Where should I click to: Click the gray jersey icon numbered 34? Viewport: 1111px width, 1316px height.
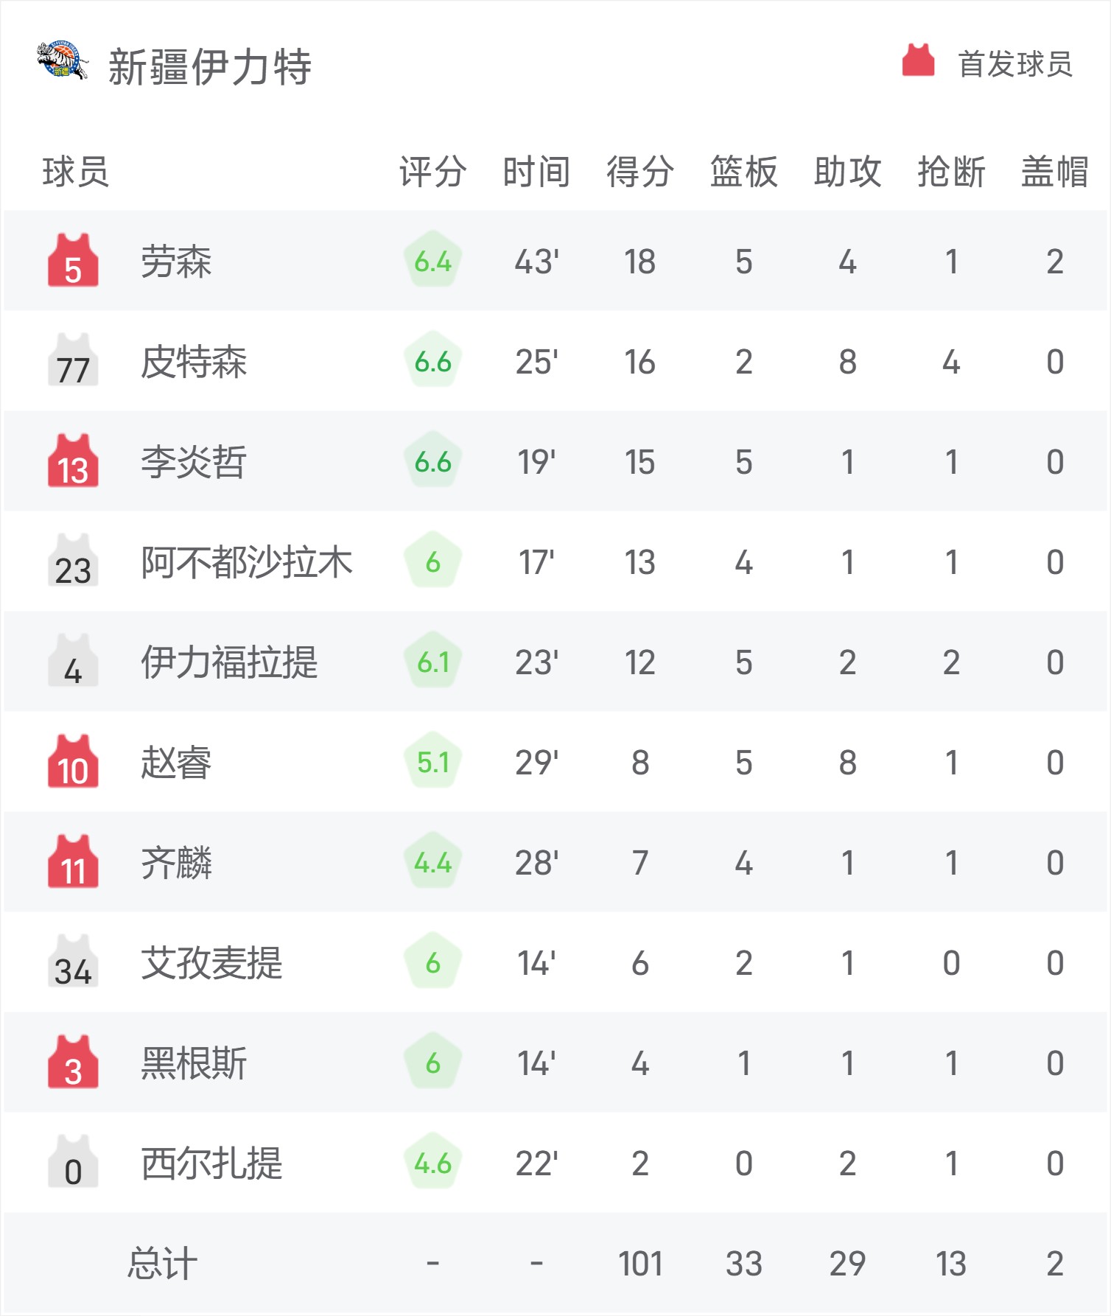pos(73,962)
